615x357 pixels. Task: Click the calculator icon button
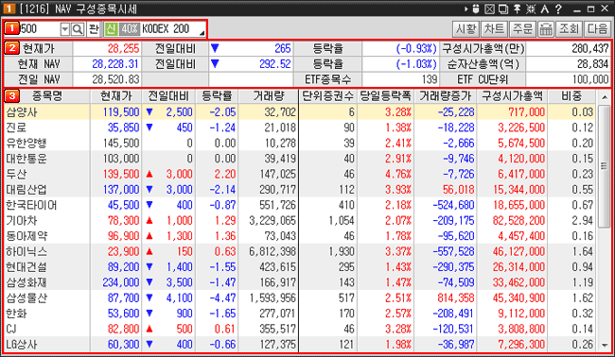pos(546,28)
